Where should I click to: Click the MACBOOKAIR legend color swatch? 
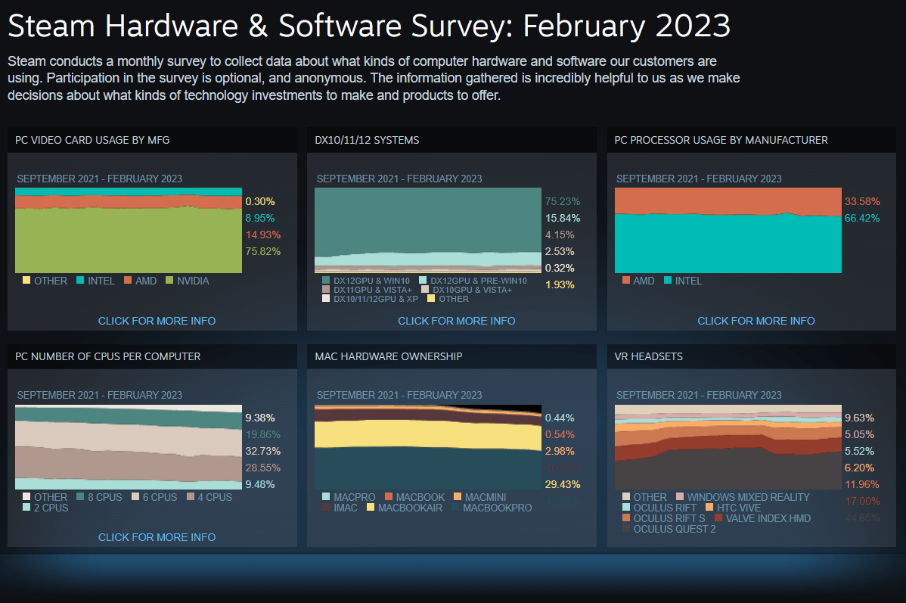click(x=371, y=508)
